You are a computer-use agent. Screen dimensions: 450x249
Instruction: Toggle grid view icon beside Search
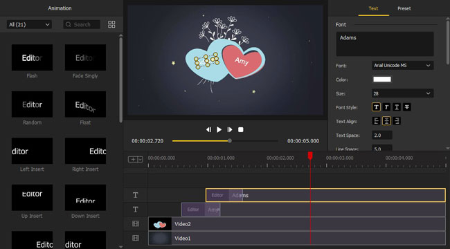(x=111, y=24)
